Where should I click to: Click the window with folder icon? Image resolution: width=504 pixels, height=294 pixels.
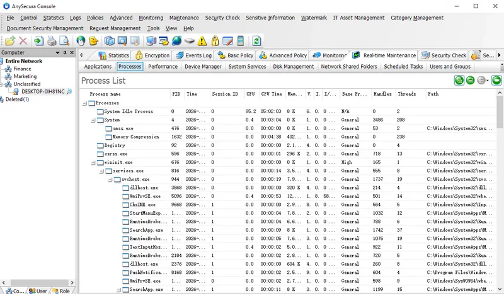164,41
